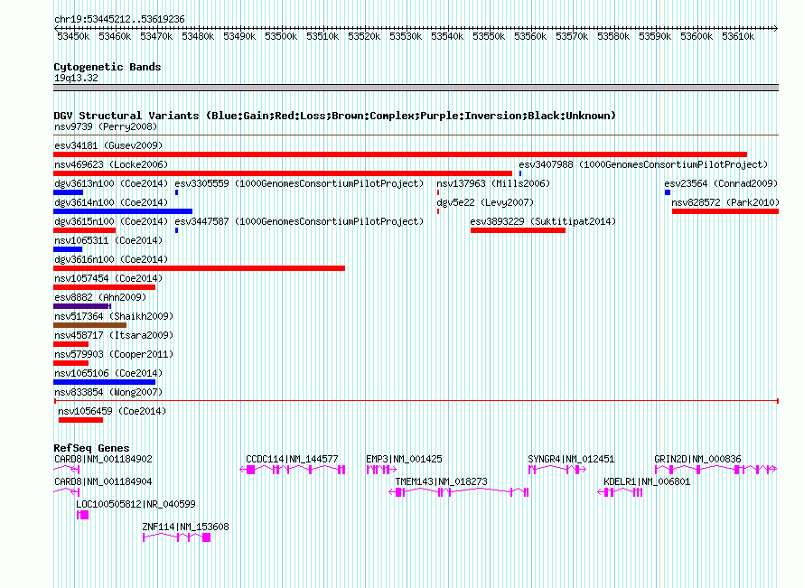Click the CARD8 NM_001184902 gene glyph

[x=67, y=470]
